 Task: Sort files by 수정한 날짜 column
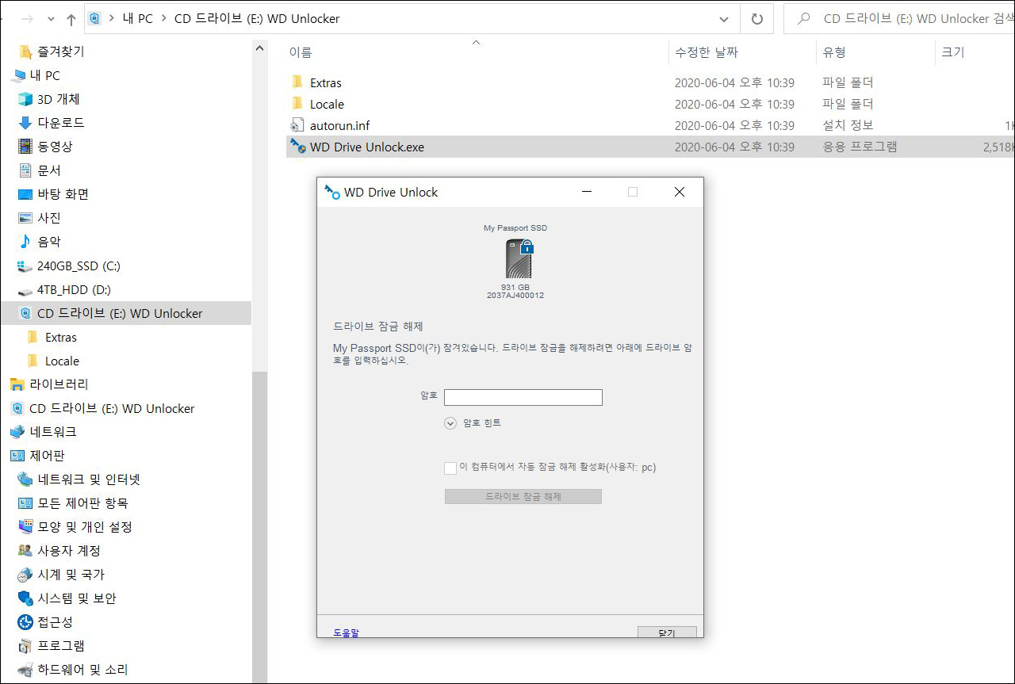706,52
